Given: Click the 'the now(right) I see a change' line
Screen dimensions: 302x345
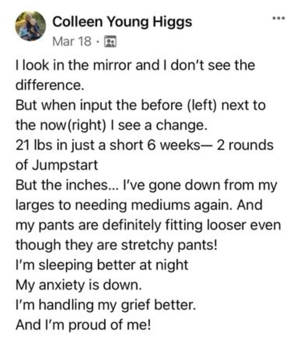Looking at the screenshot, I should pos(111,125).
